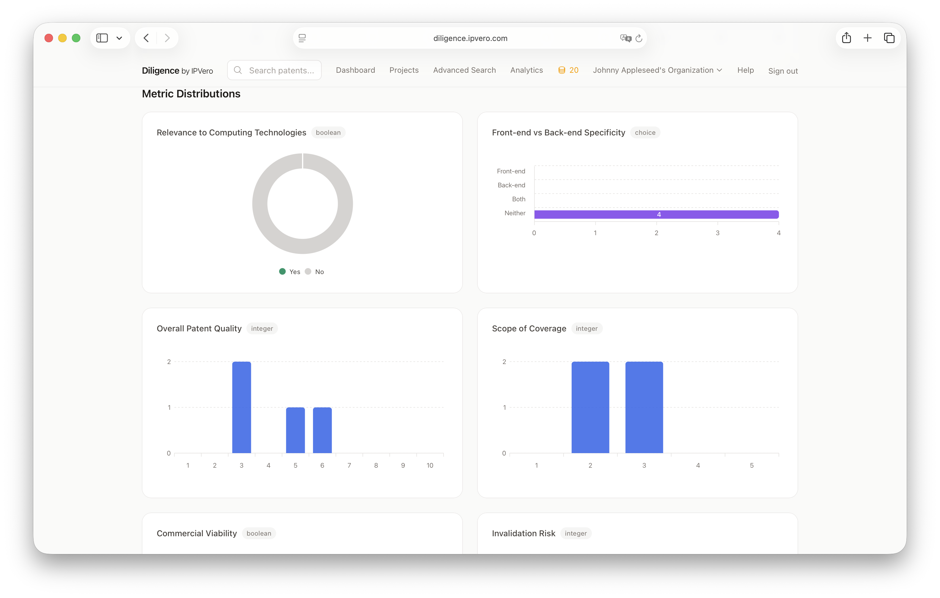Toggle the Yes legend in the donut chart

290,271
